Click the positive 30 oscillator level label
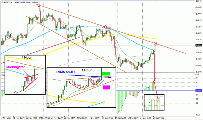The height and width of the screenshot is (120, 203). click(197, 82)
